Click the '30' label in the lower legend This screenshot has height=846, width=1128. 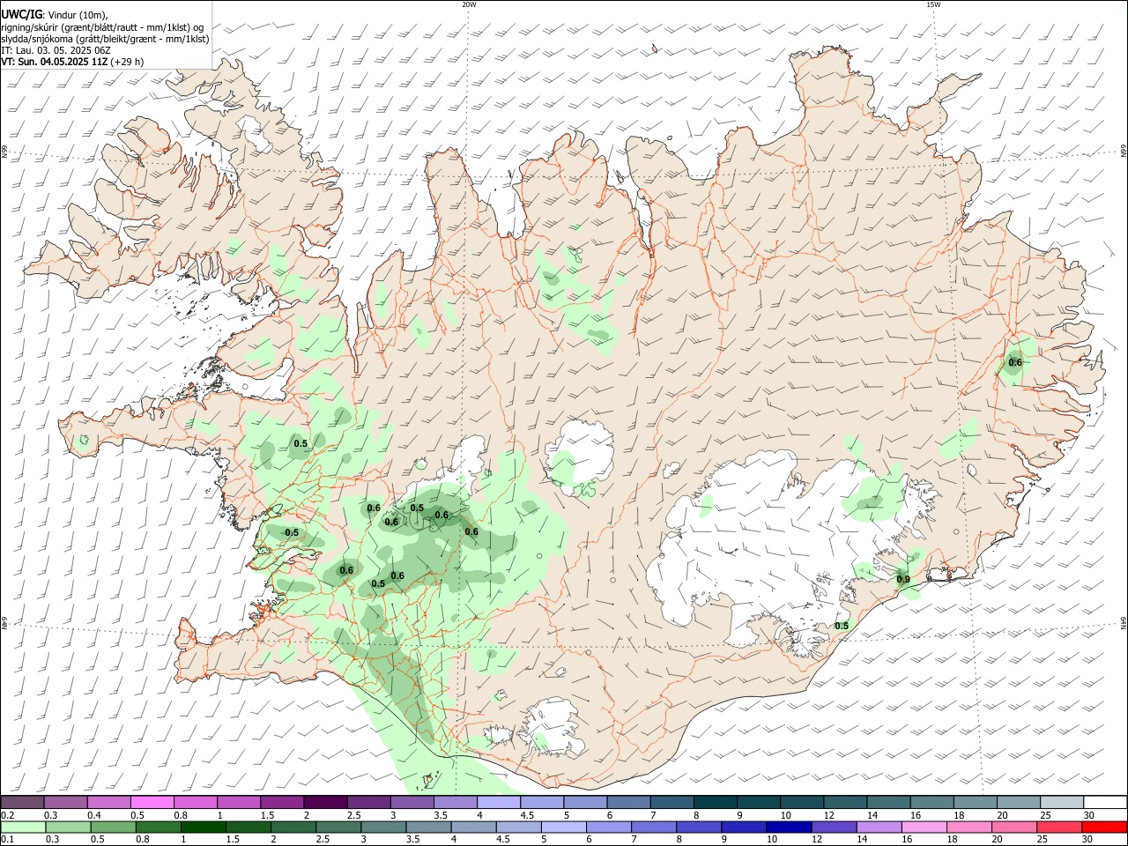(1087, 839)
